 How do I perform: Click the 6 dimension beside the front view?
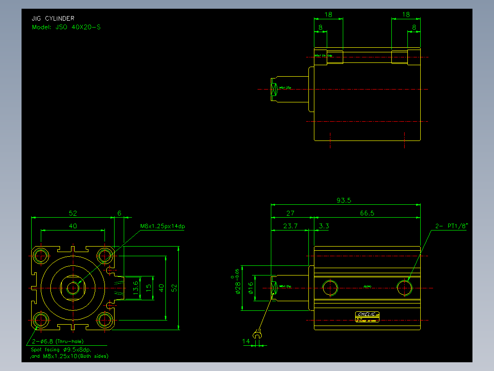click(120, 213)
